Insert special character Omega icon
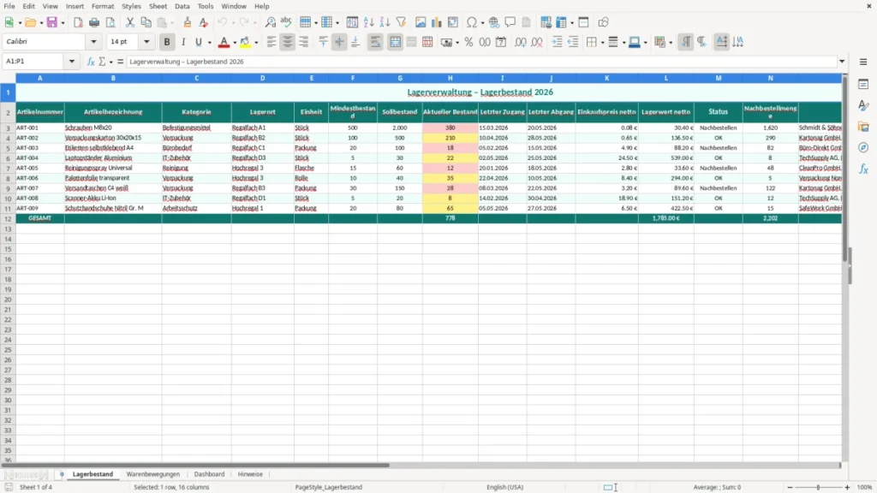The image size is (877, 493). [472, 22]
